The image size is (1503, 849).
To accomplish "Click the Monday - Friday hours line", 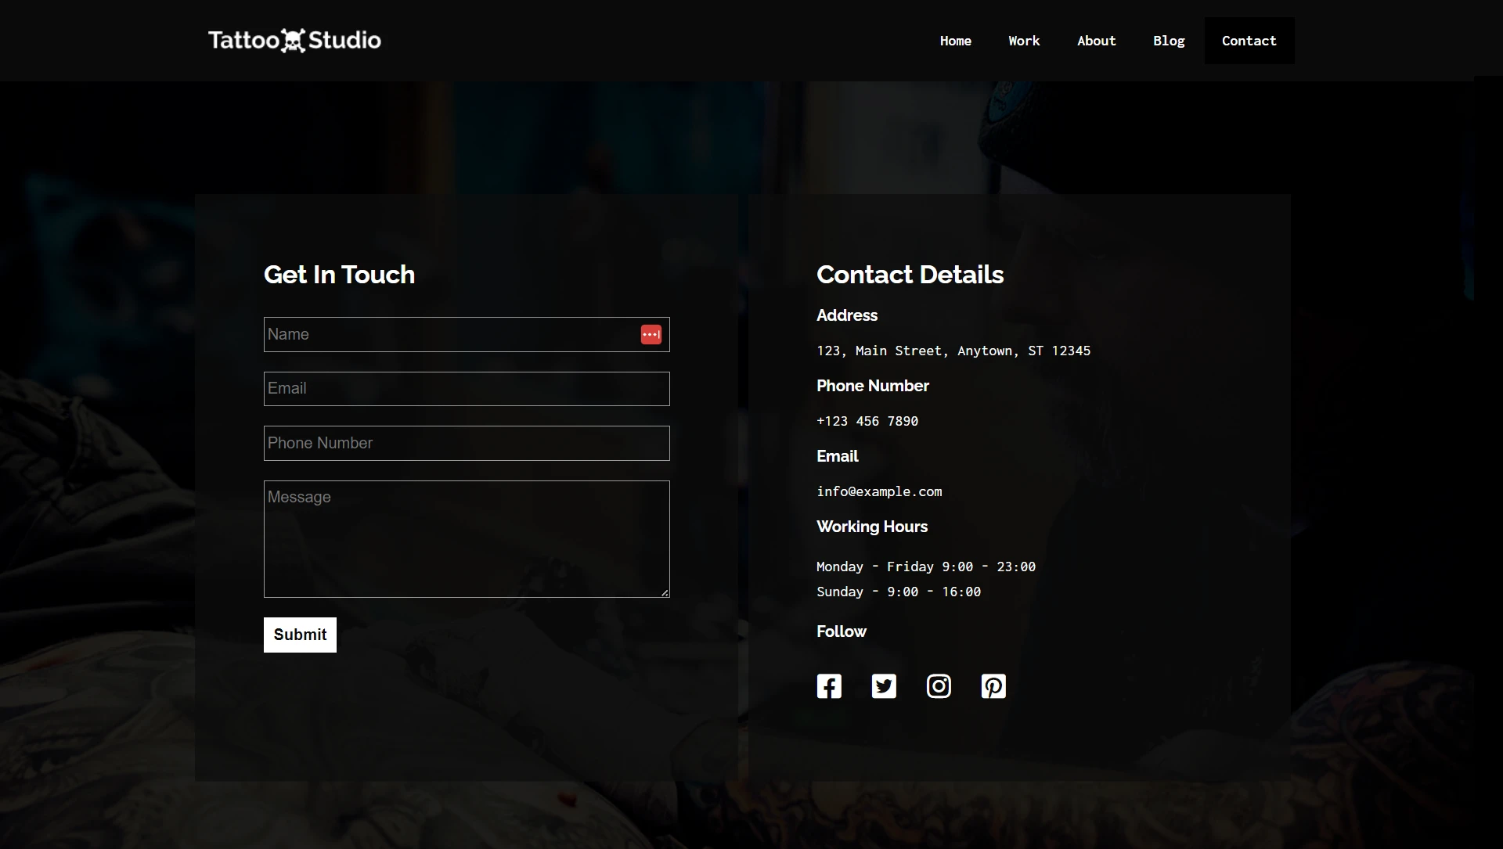I will (926, 567).
